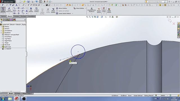
Task: Open the Quick Snaps dropdown arrow
Action: click(x=104, y=14)
